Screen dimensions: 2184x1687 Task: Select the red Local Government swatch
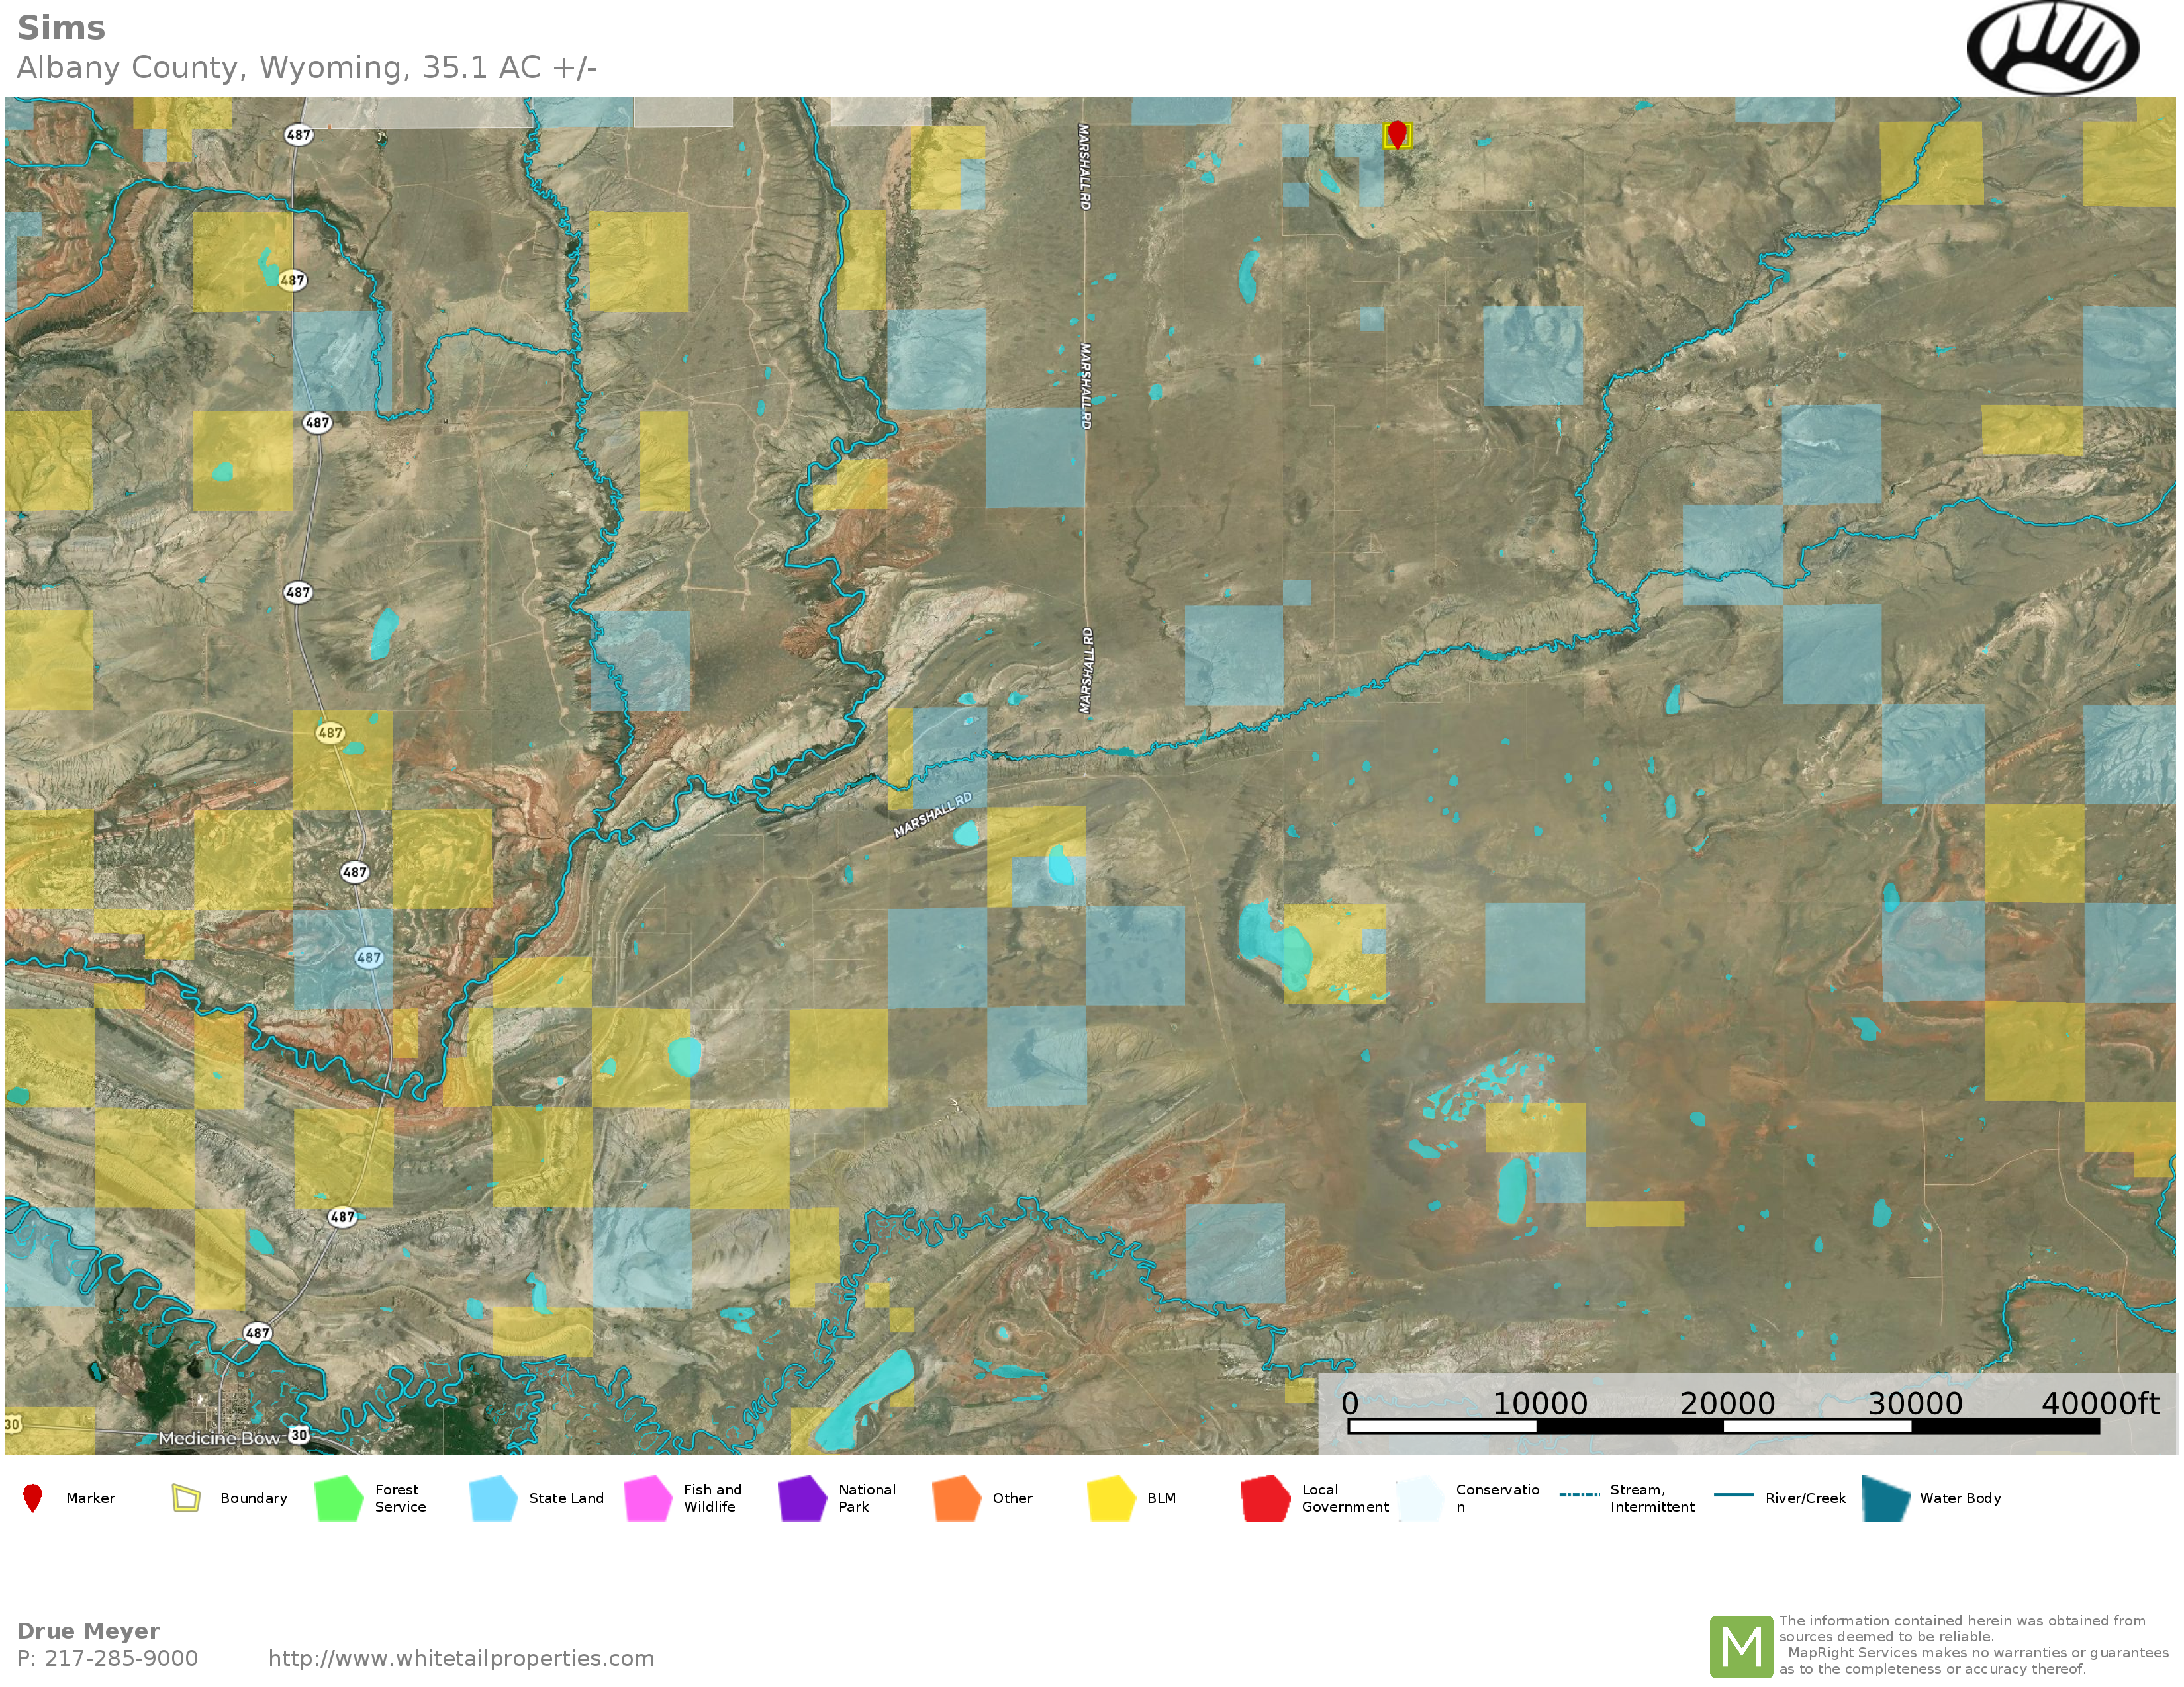[x=1265, y=1498]
